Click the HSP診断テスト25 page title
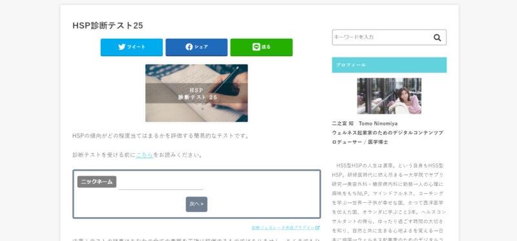Viewport: 517px width, 241px height. [x=107, y=26]
